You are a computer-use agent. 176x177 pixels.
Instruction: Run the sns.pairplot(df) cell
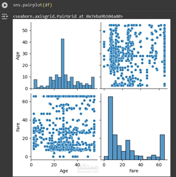coord(5,5)
